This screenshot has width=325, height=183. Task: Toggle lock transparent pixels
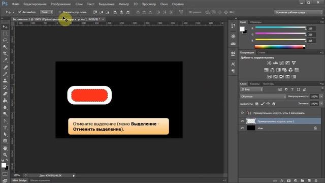pos(257,104)
